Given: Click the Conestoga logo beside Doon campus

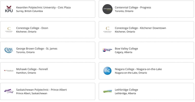Looking at the screenshot, I should [x=9, y=30].
